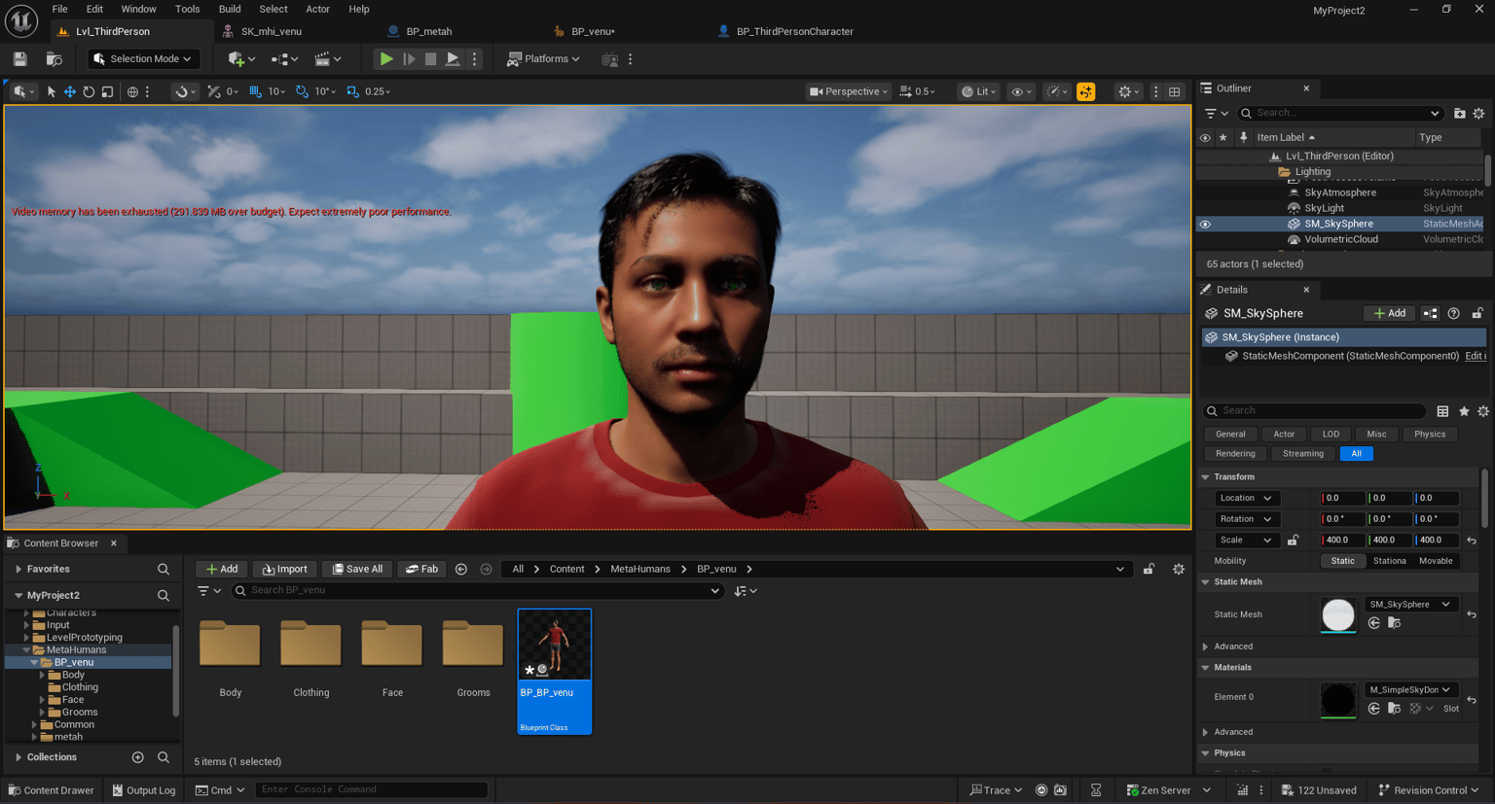Open the Lit view mode dropdown

tap(979, 91)
